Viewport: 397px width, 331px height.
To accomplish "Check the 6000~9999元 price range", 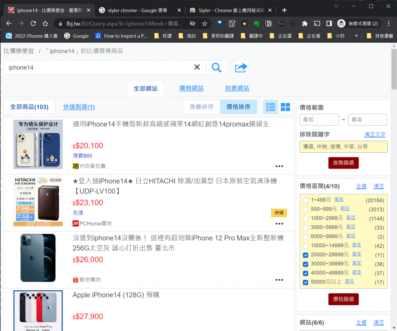I will click(x=306, y=237).
